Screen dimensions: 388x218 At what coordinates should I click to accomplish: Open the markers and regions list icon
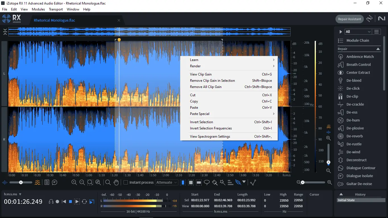pos(47,183)
